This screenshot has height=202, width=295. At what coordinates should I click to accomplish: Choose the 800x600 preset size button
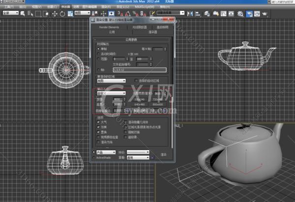[x=158, y=104]
